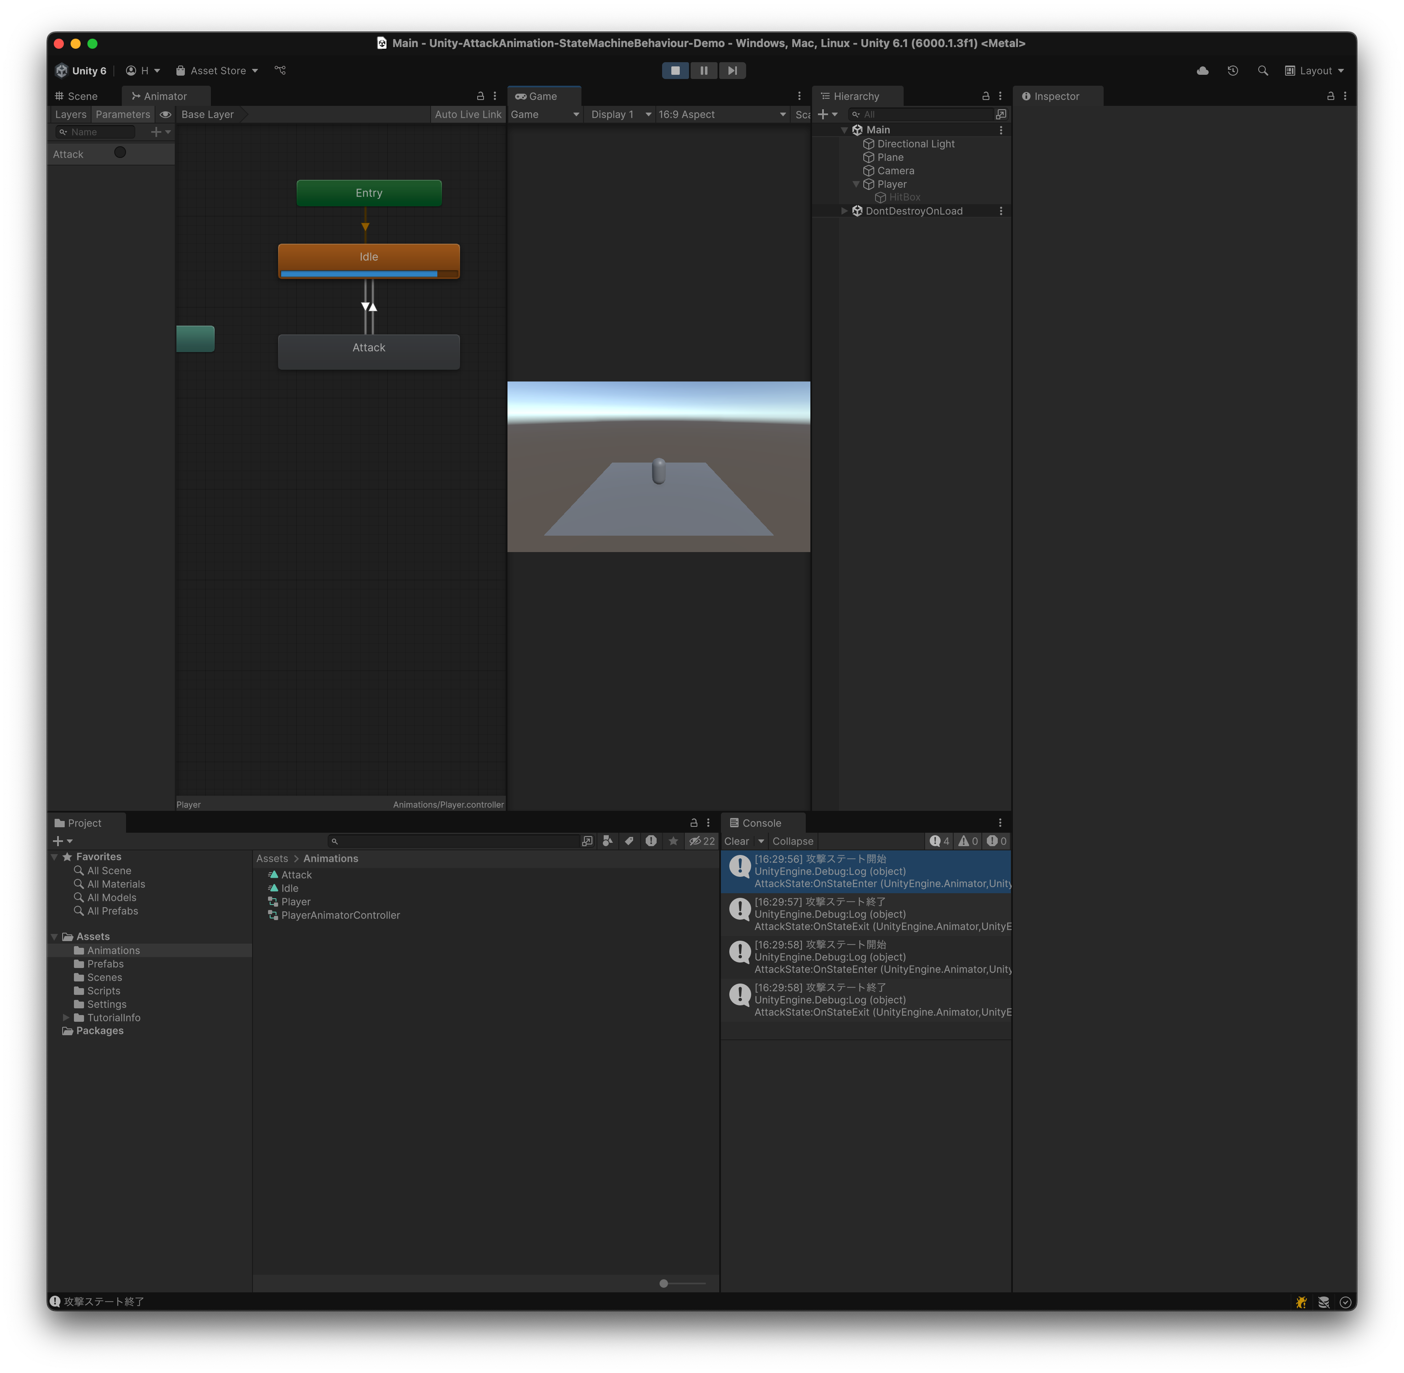The image size is (1404, 1373).
Task: Open Unity Cloud services icon
Action: (x=1202, y=71)
